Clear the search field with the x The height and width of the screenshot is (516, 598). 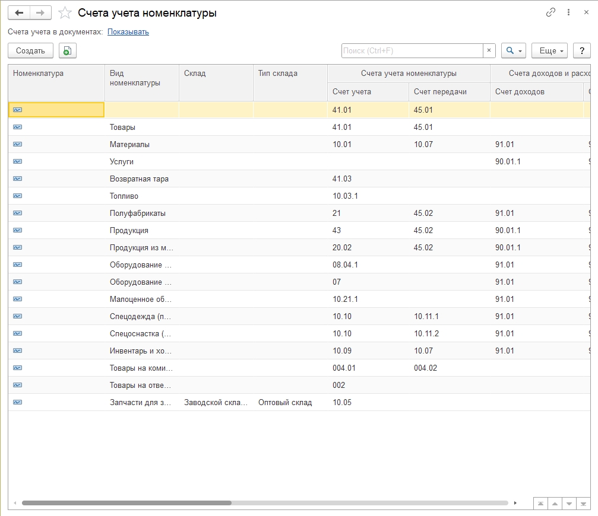click(489, 50)
